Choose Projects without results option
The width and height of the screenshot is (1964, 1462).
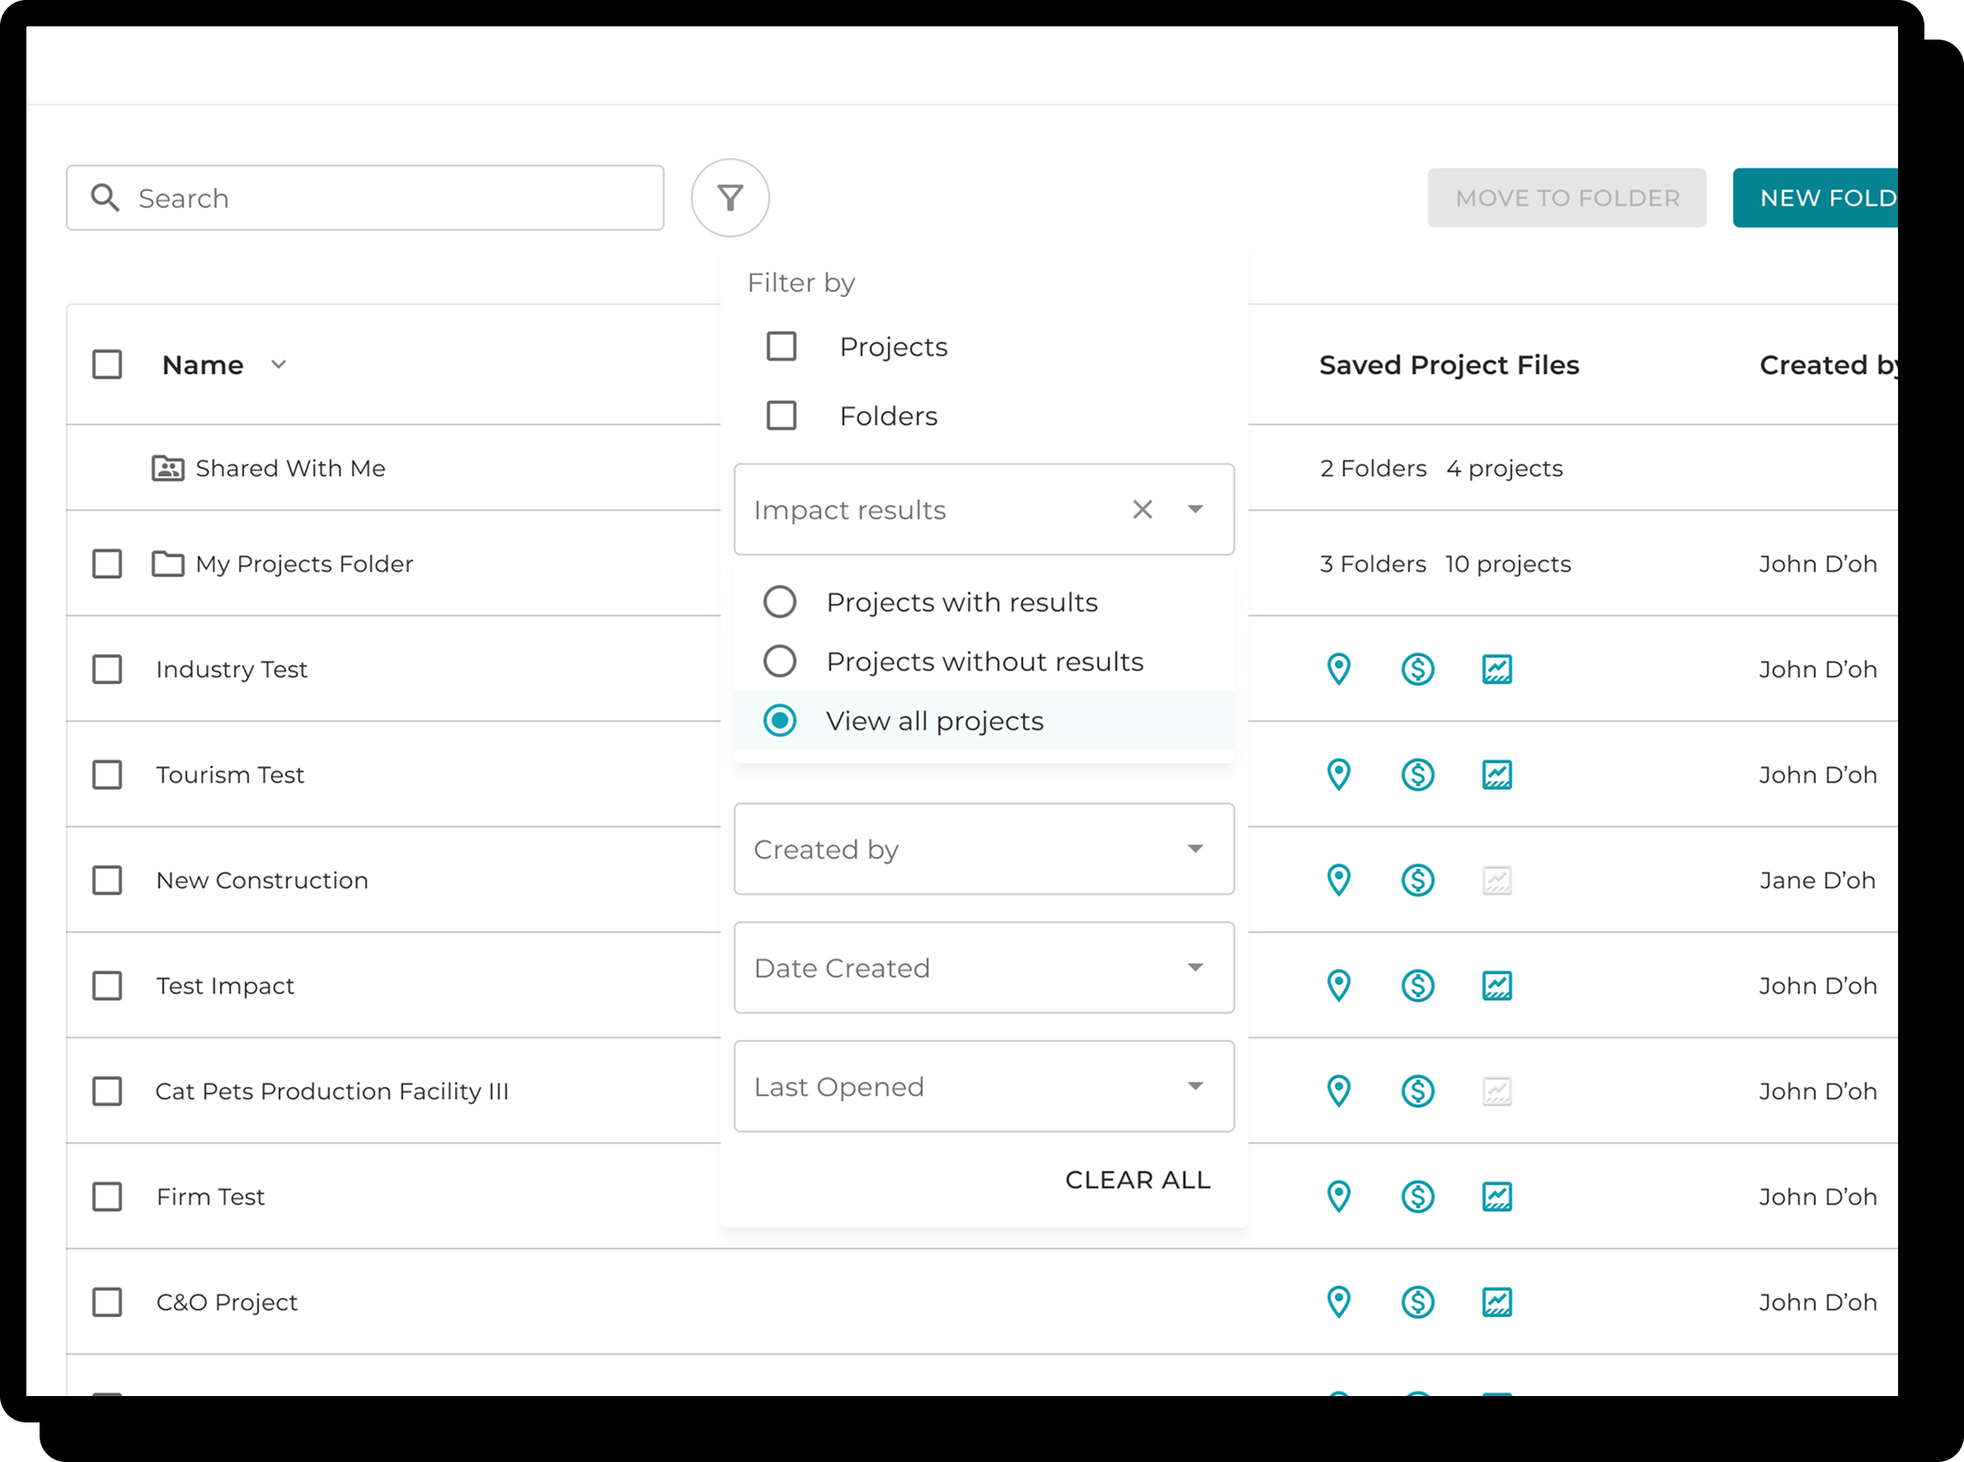pyautogui.click(x=779, y=661)
